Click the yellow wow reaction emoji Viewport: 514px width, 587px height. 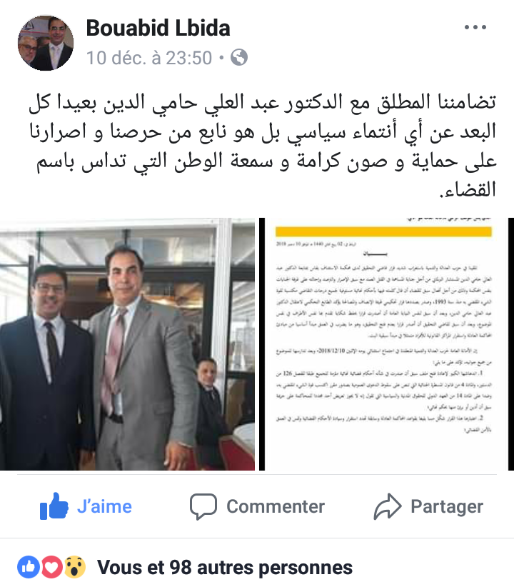75,567
